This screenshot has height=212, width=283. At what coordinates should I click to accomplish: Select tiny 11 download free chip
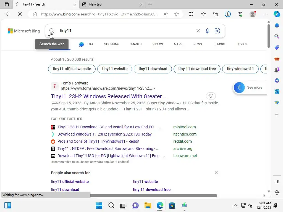(x=197, y=69)
